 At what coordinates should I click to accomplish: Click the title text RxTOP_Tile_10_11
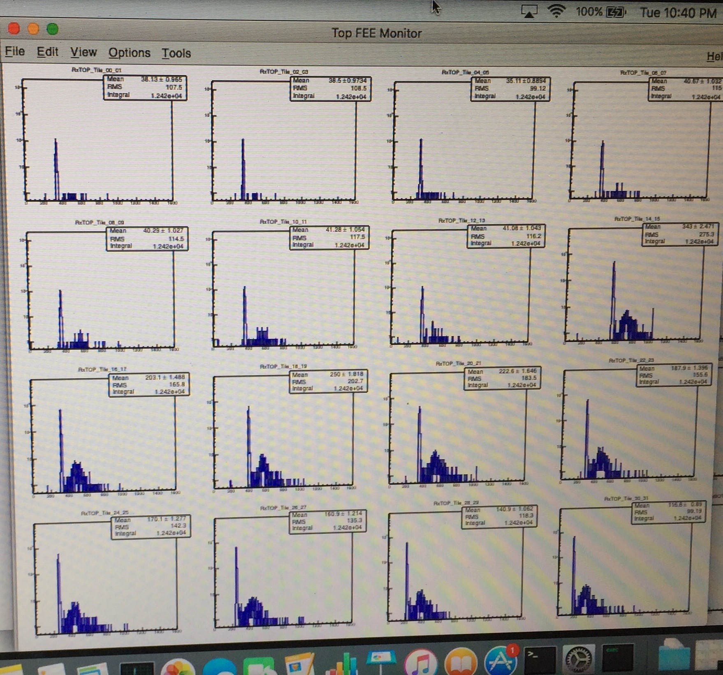283,222
